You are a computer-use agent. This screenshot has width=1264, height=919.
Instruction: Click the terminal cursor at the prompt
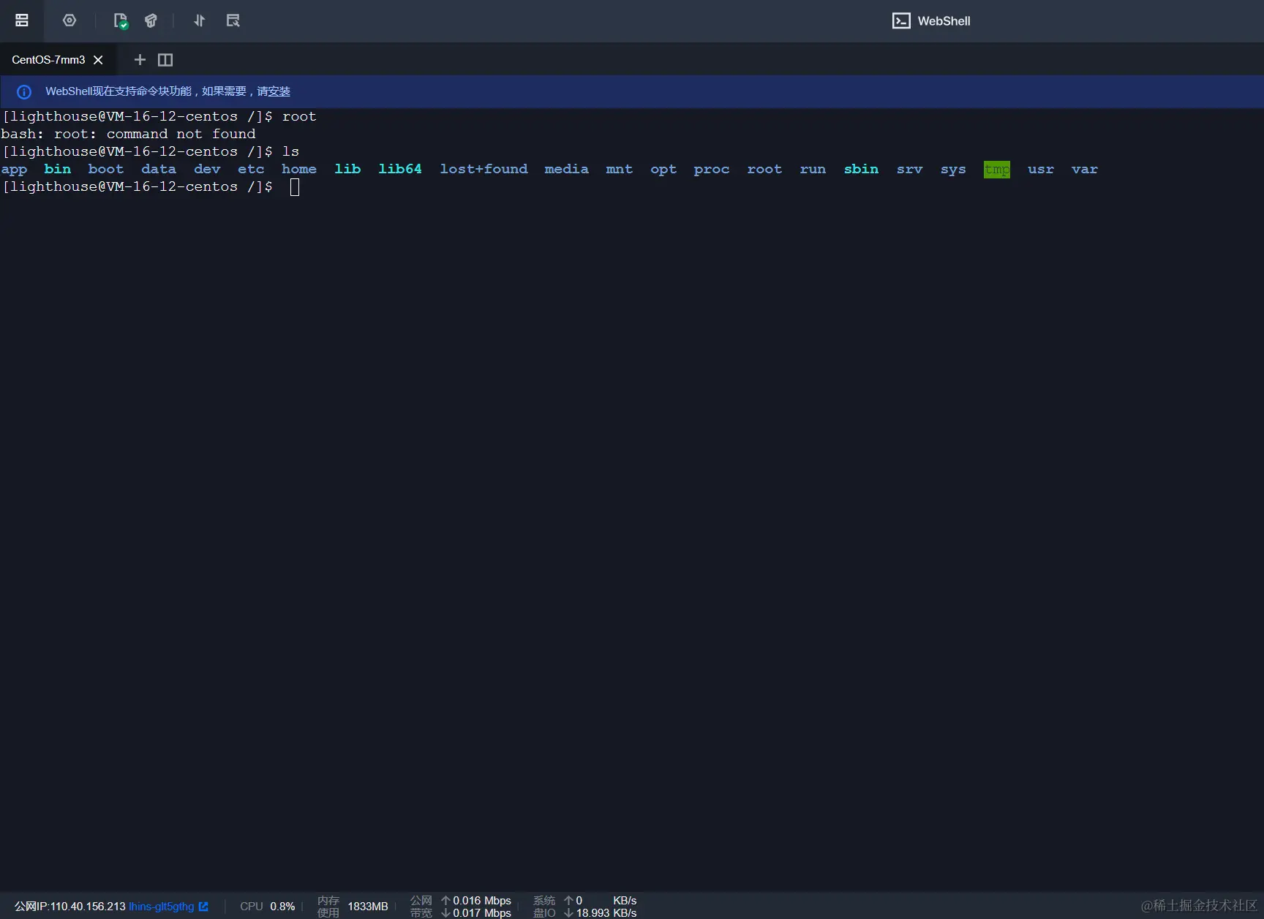point(295,187)
